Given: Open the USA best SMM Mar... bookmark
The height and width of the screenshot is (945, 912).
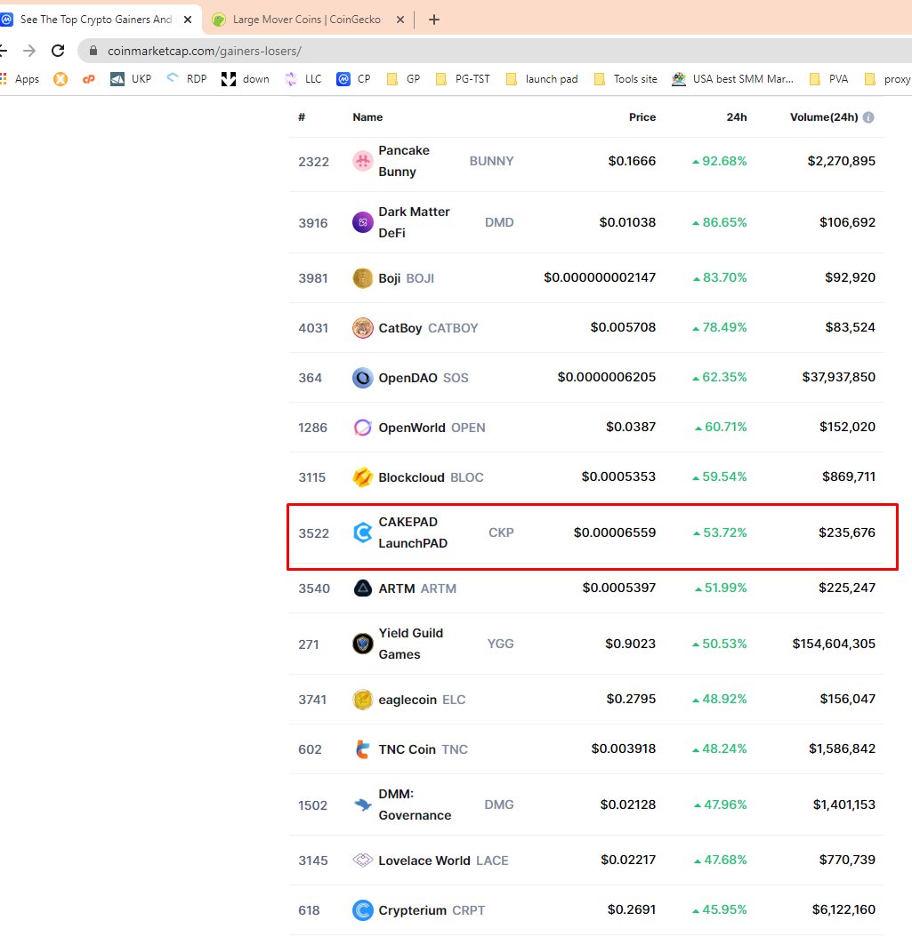Looking at the screenshot, I should pyautogui.click(x=733, y=79).
